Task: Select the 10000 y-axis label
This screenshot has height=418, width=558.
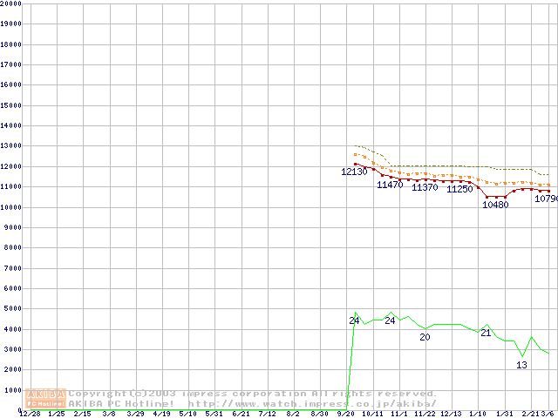Action: 11,207
